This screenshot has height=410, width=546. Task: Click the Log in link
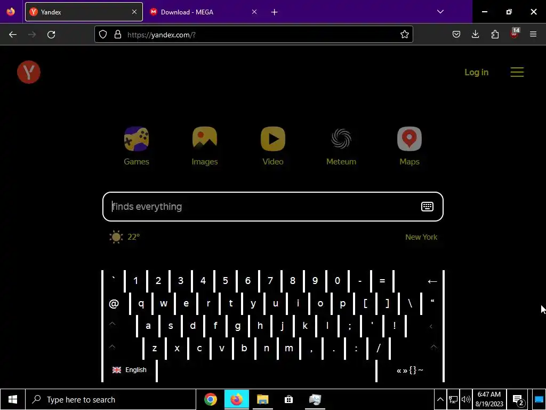coord(476,72)
